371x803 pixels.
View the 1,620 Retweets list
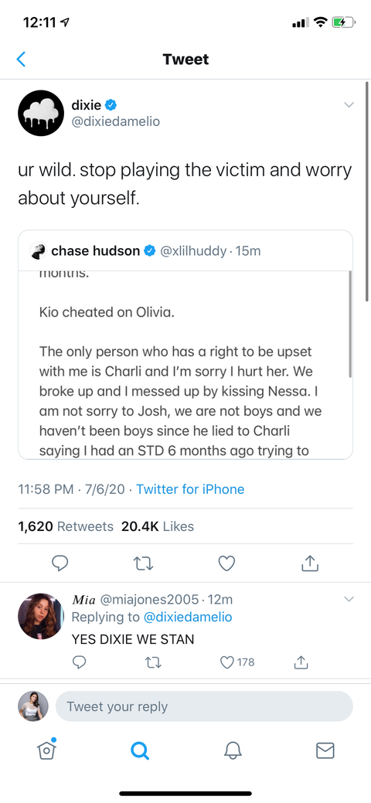pos(66,526)
